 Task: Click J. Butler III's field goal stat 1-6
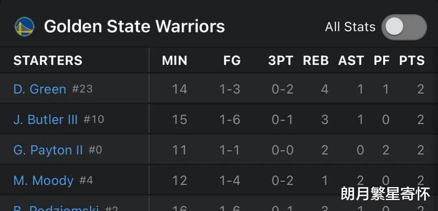tap(230, 120)
